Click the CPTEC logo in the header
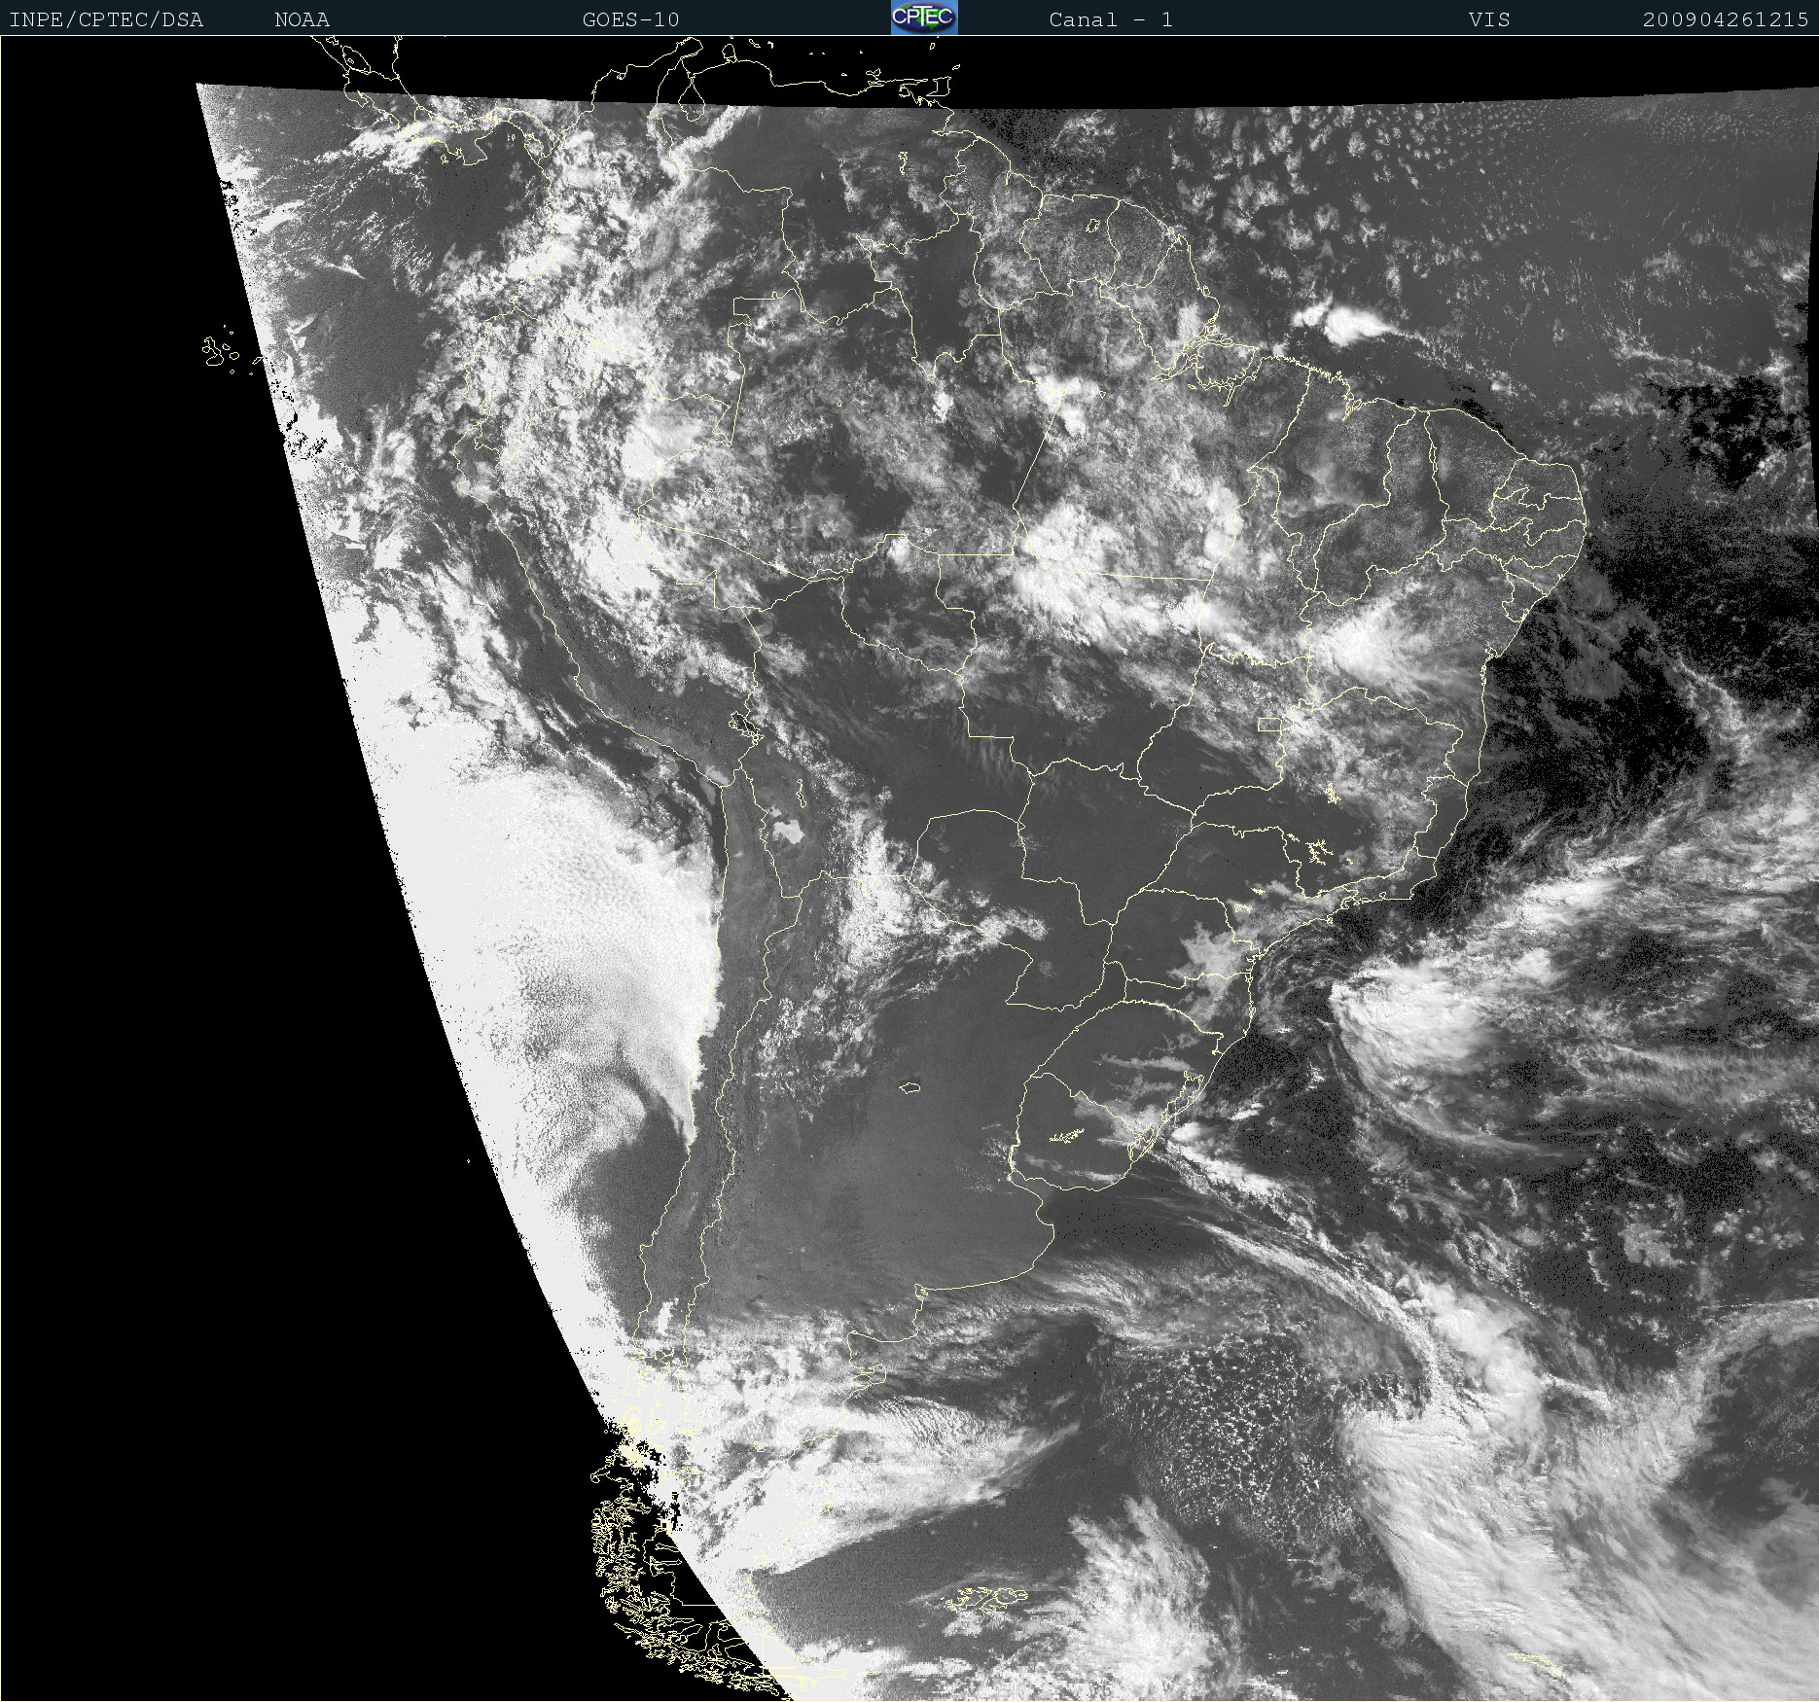Viewport: 1819px width, 1702px height. [924, 18]
